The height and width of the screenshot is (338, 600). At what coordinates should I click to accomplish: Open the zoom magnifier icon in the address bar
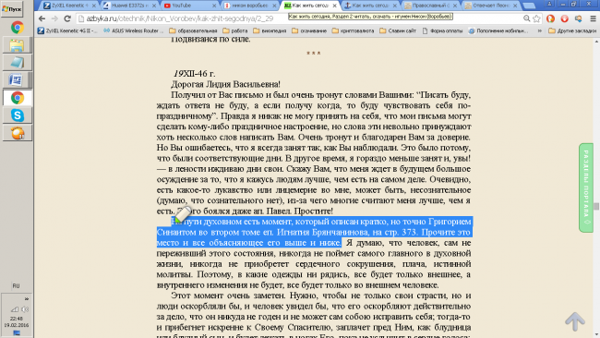coord(526,18)
